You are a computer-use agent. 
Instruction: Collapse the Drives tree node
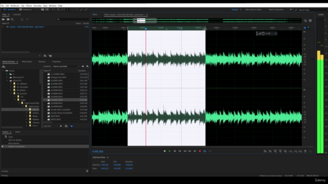coord(3,71)
